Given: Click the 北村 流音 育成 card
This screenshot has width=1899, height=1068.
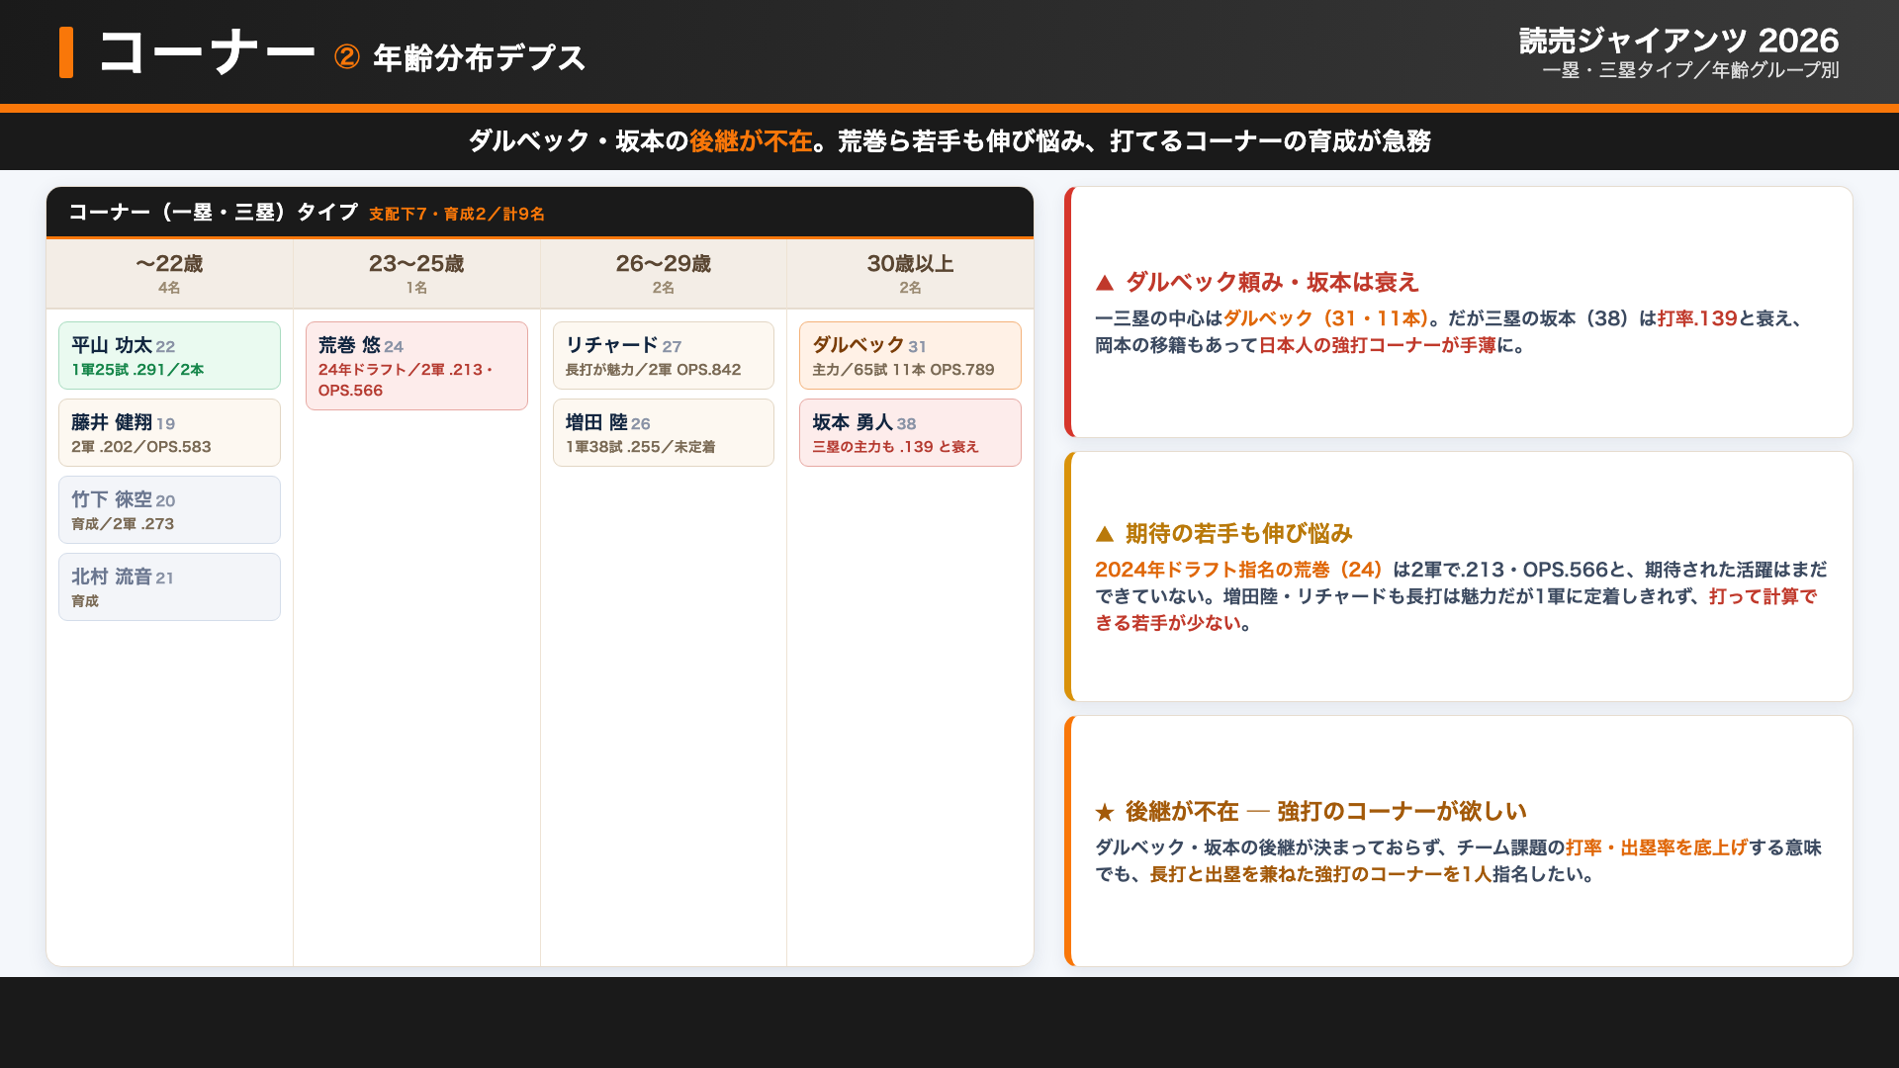Looking at the screenshot, I should click(169, 586).
